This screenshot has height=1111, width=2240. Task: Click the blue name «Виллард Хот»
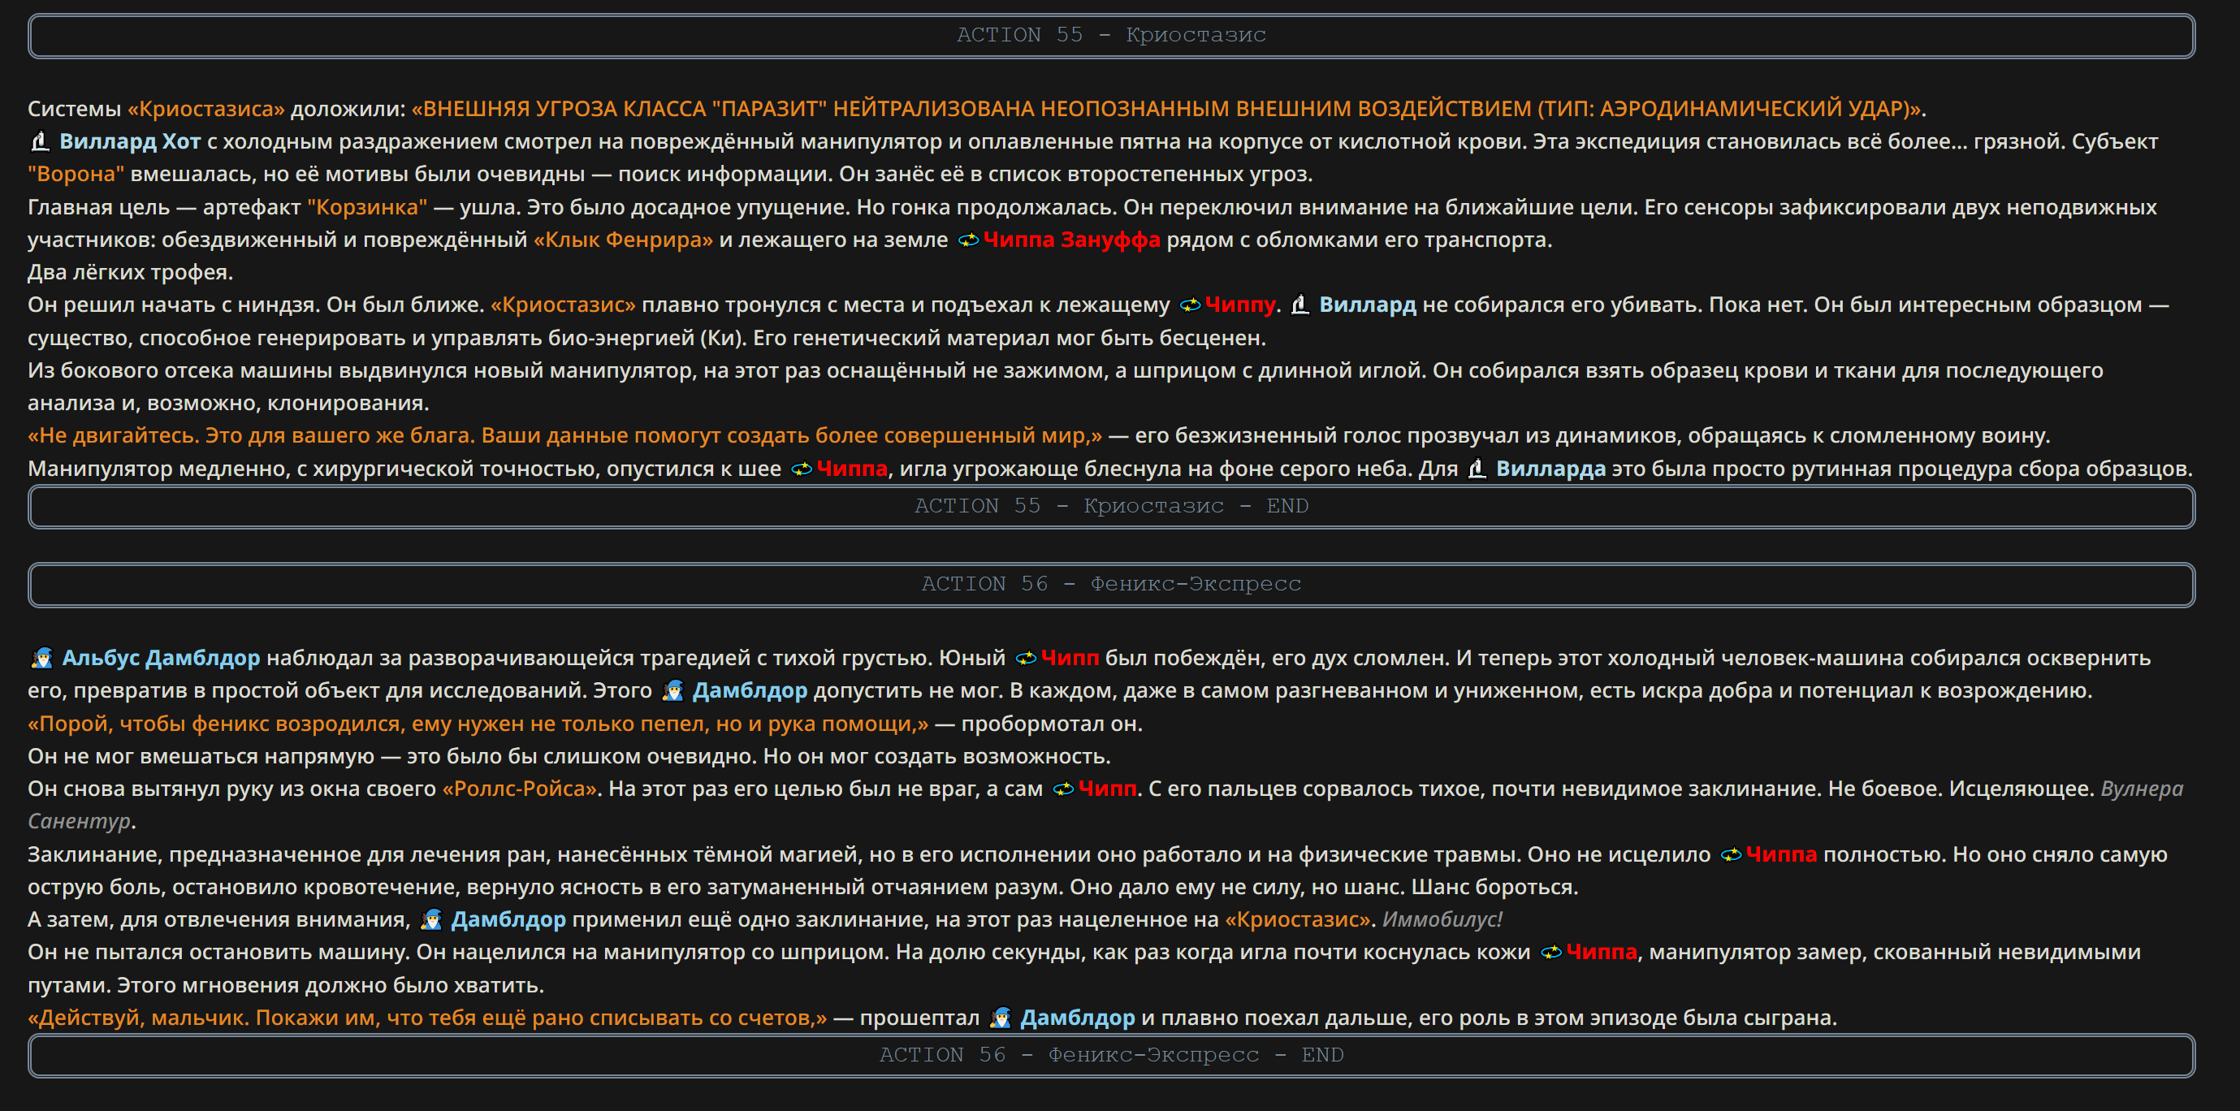(x=130, y=140)
